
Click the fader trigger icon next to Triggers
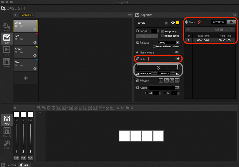[161, 80]
